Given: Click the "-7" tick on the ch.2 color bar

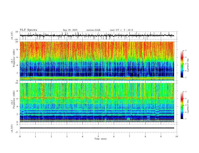Looking at the screenshot, I should (x=185, y=119).
